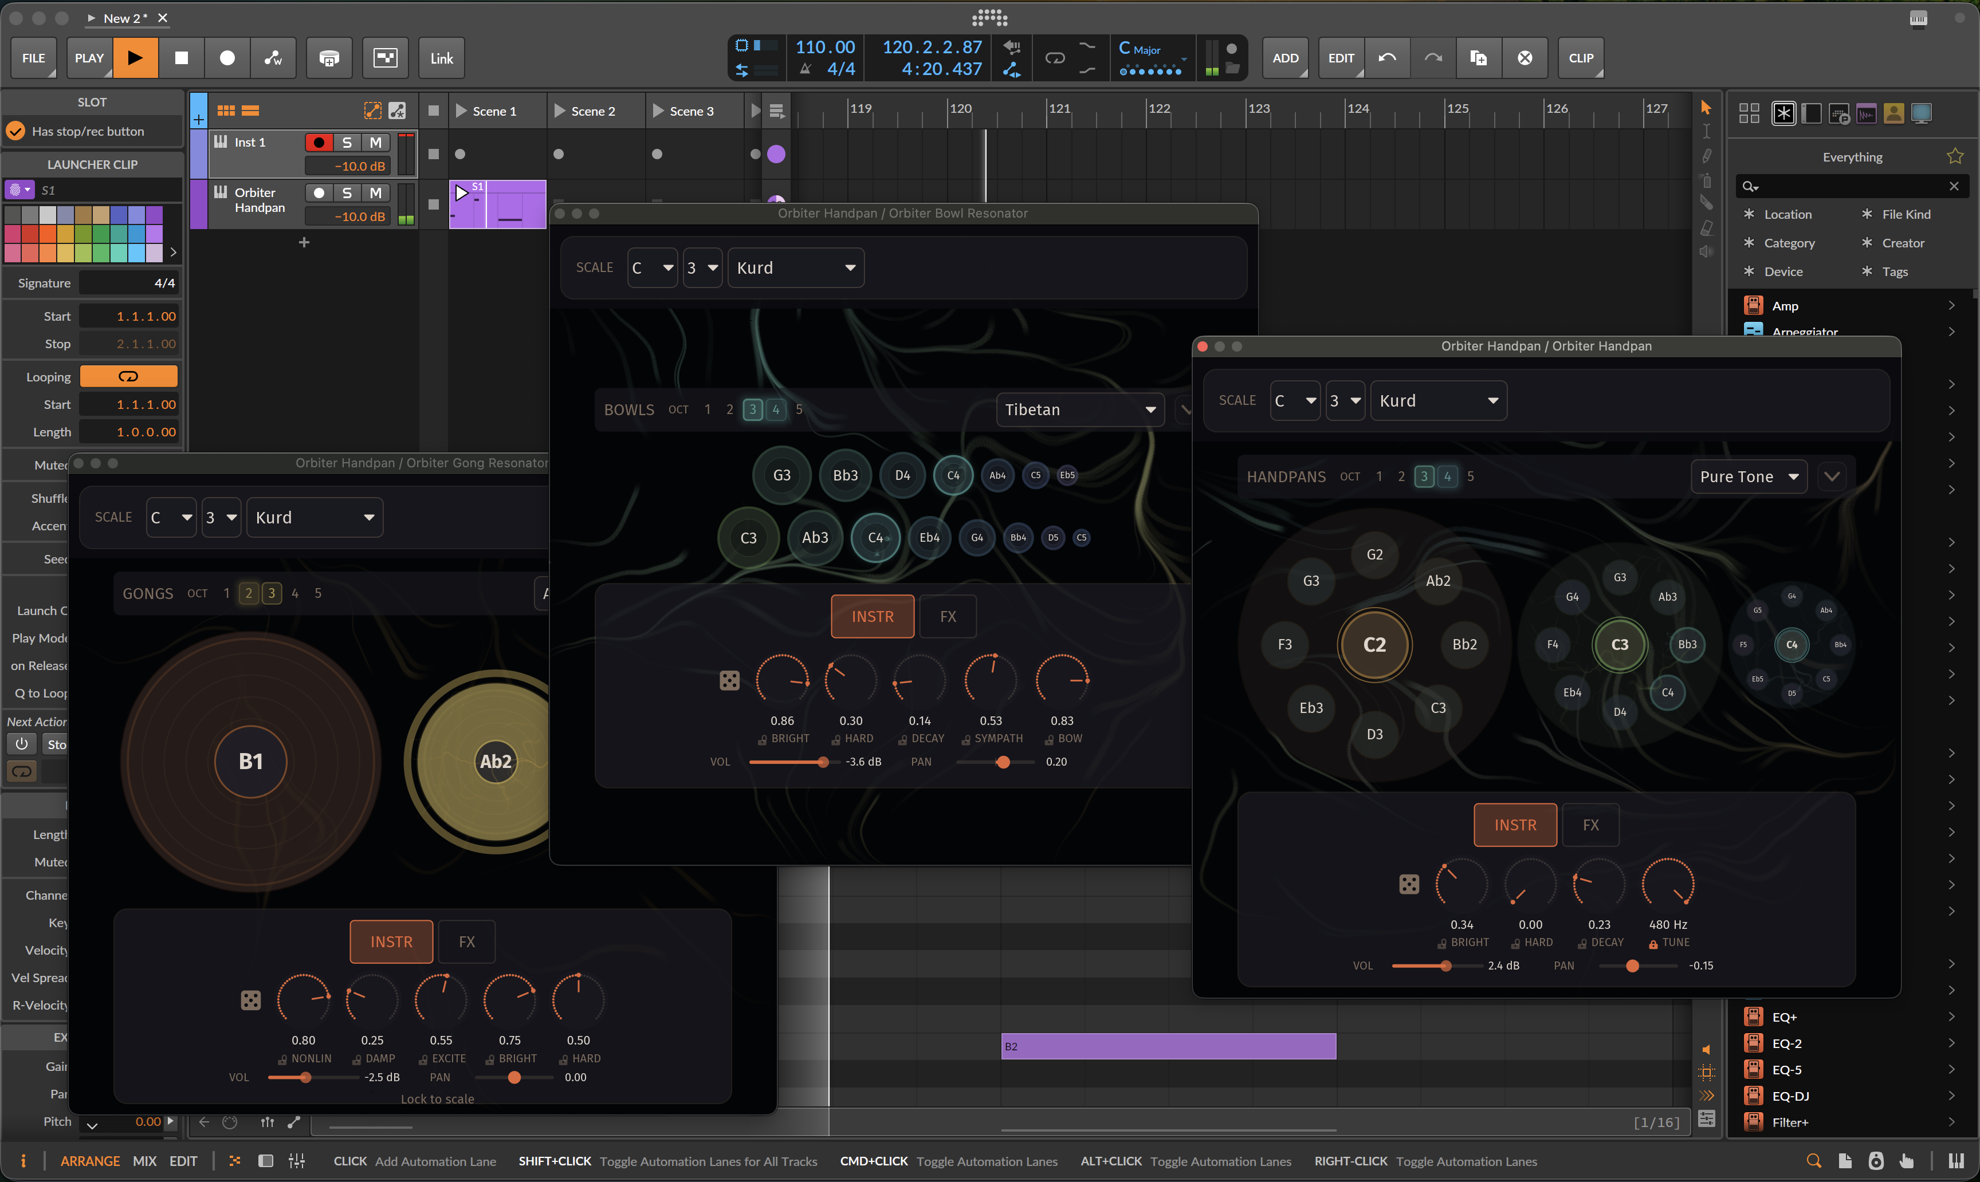Image resolution: width=1980 pixels, height=1182 pixels.
Task: Toggle the metronome icon beside tempo
Action: pyautogui.click(x=806, y=69)
